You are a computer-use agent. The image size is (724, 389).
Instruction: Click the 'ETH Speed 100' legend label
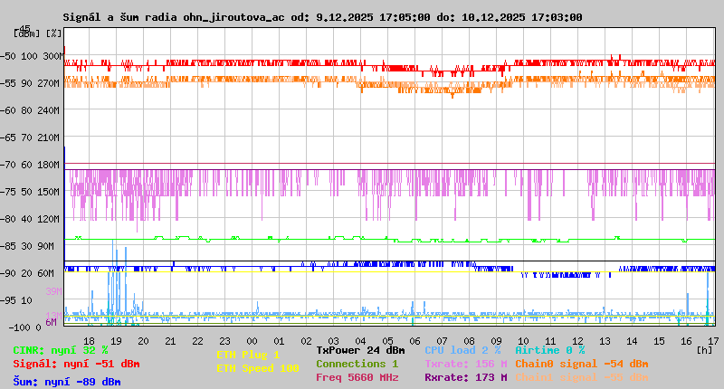pos(258,368)
